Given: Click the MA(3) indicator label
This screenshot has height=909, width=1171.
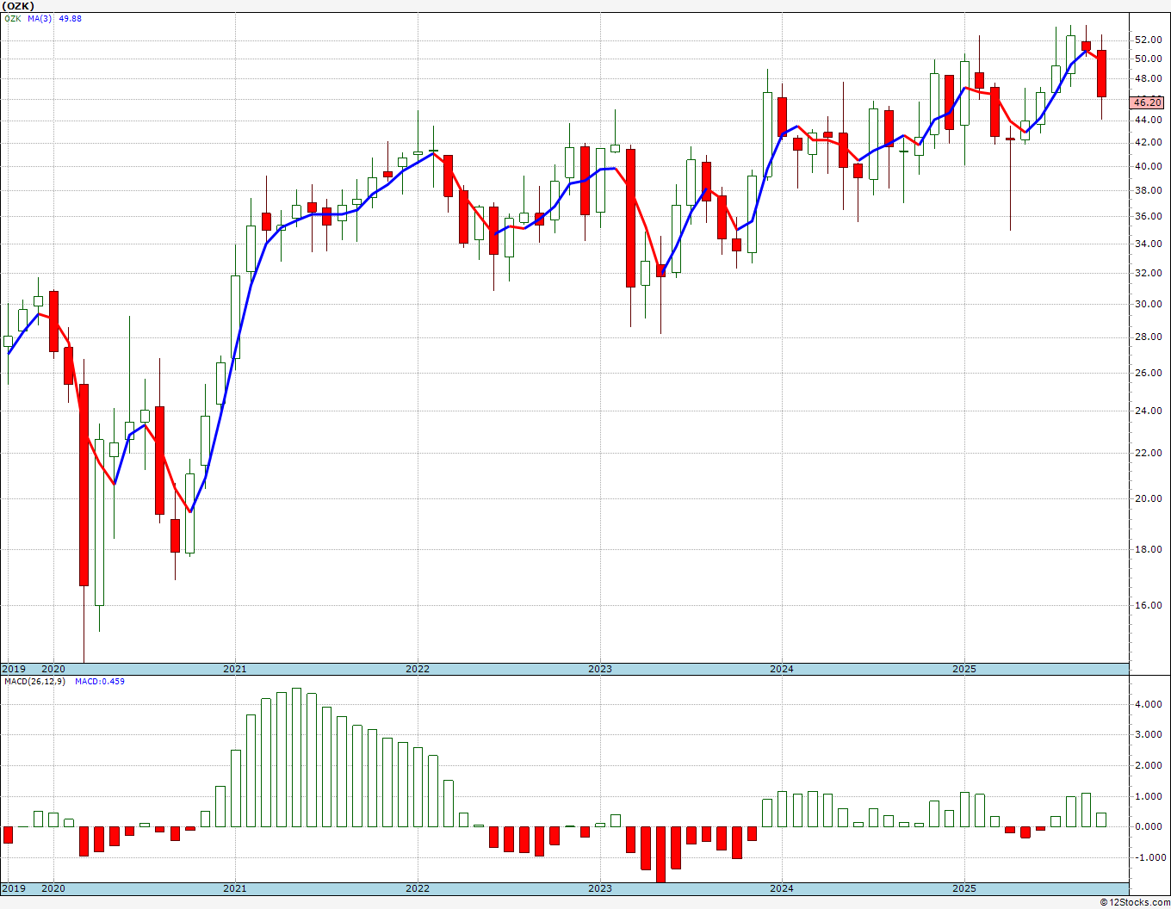Looking at the screenshot, I should (x=40, y=19).
